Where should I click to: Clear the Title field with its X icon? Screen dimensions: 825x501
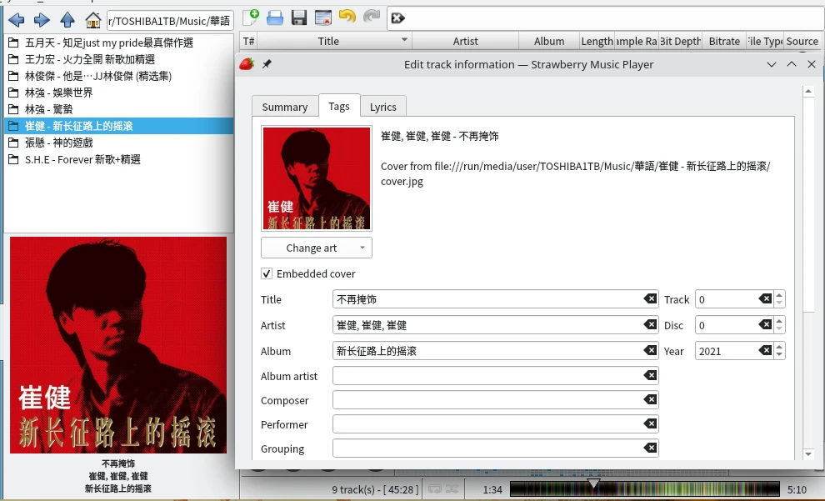click(650, 299)
